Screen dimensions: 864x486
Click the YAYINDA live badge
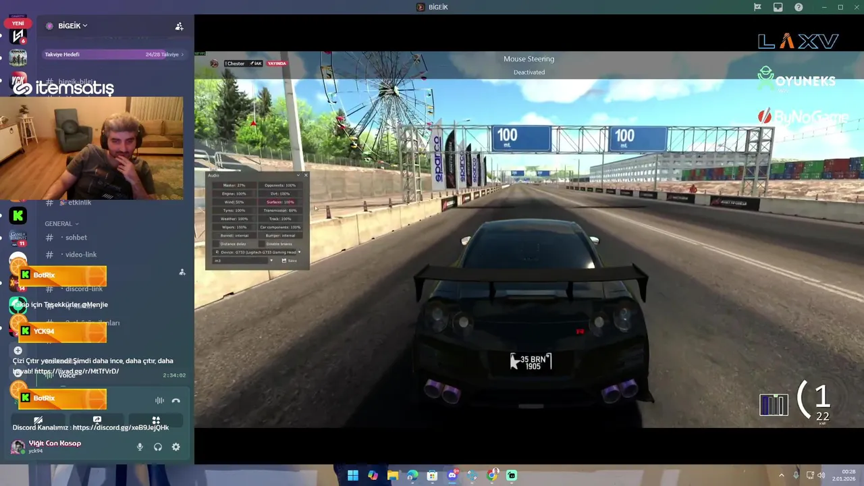point(277,63)
